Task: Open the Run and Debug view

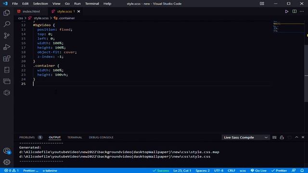Action: [x=7, y=47]
